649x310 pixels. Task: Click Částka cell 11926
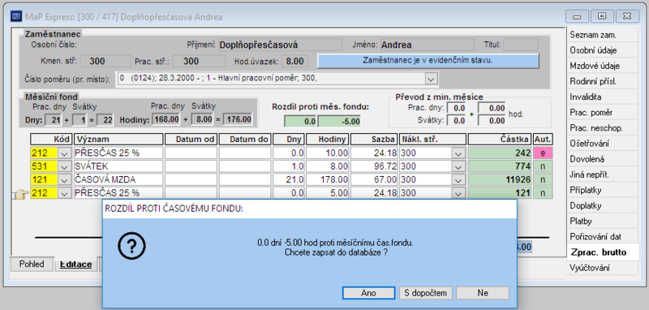click(500, 179)
